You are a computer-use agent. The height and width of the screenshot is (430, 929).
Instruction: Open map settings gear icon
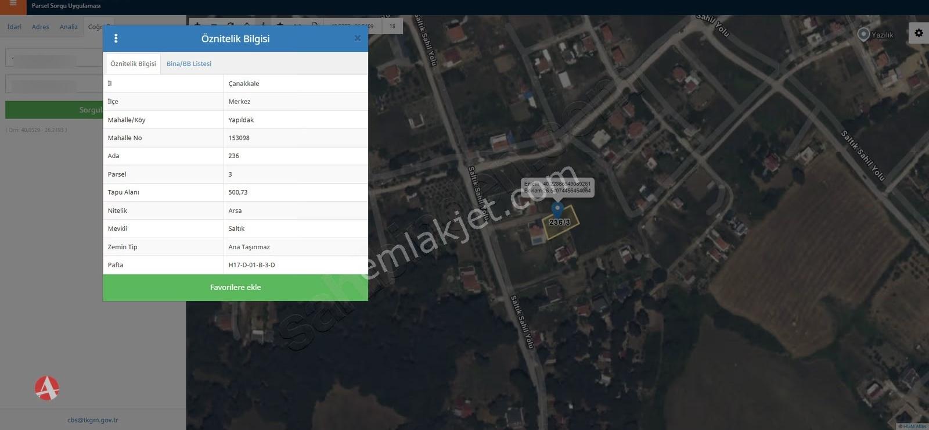tap(919, 33)
